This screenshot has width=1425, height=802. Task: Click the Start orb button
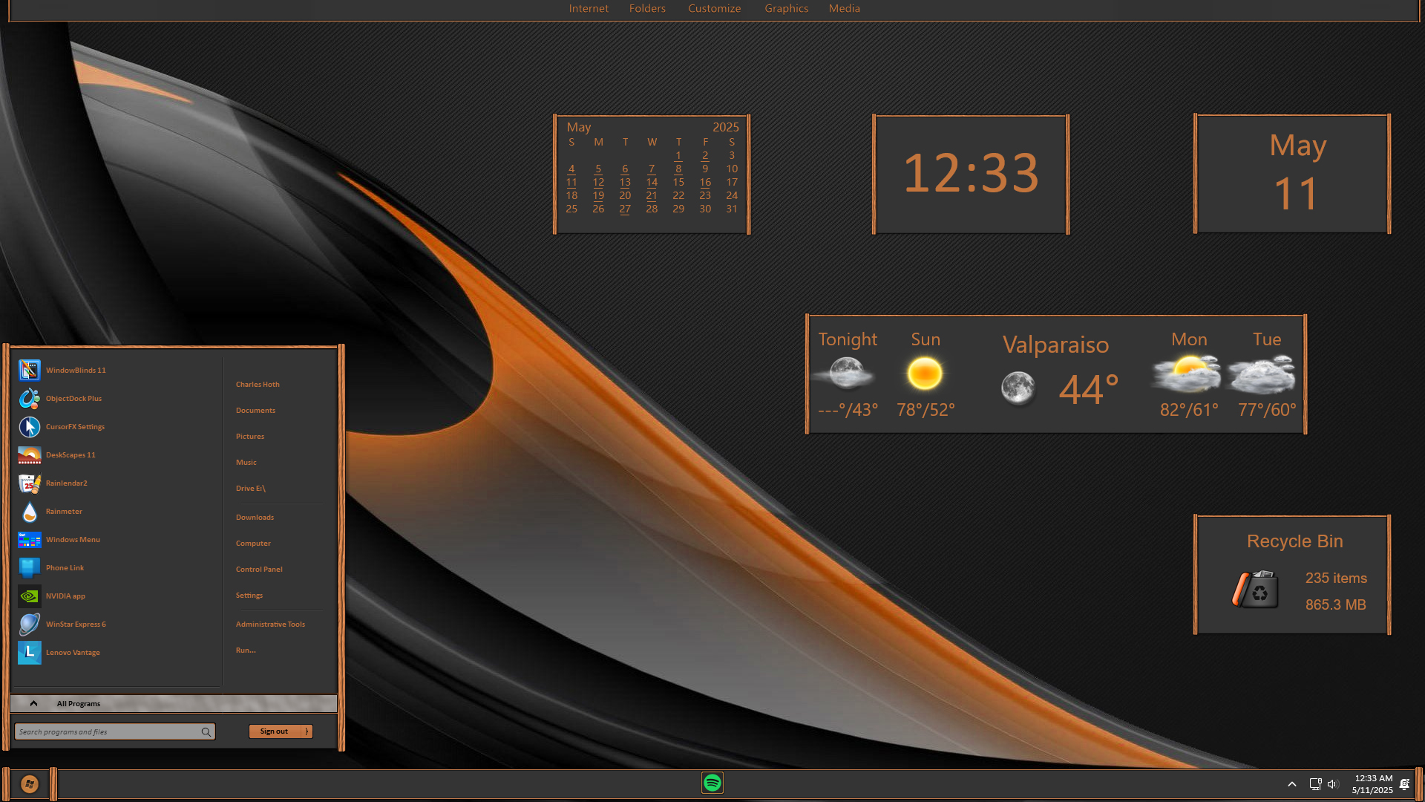tap(30, 783)
